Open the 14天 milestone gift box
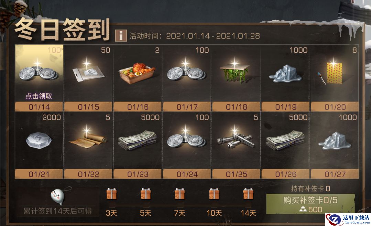371x226 pixels. pos(248,194)
